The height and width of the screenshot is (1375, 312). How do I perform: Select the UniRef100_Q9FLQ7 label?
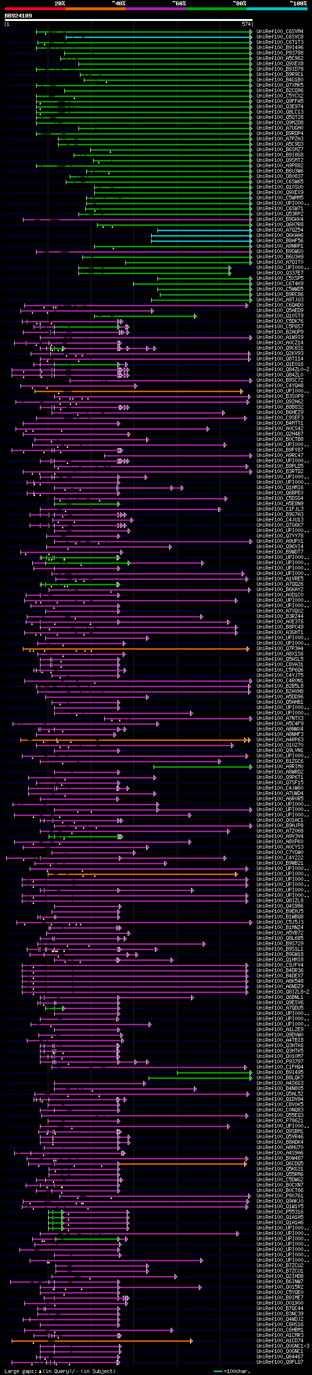(280, 1362)
